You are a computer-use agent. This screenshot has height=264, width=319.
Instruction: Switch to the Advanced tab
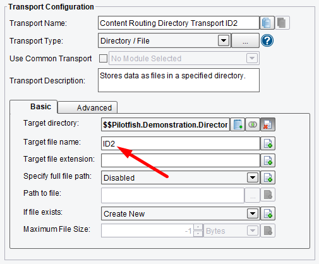pyautogui.click(x=88, y=107)
